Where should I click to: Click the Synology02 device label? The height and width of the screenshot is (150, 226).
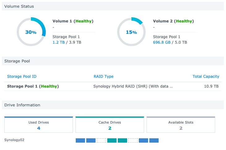(14, 140)
